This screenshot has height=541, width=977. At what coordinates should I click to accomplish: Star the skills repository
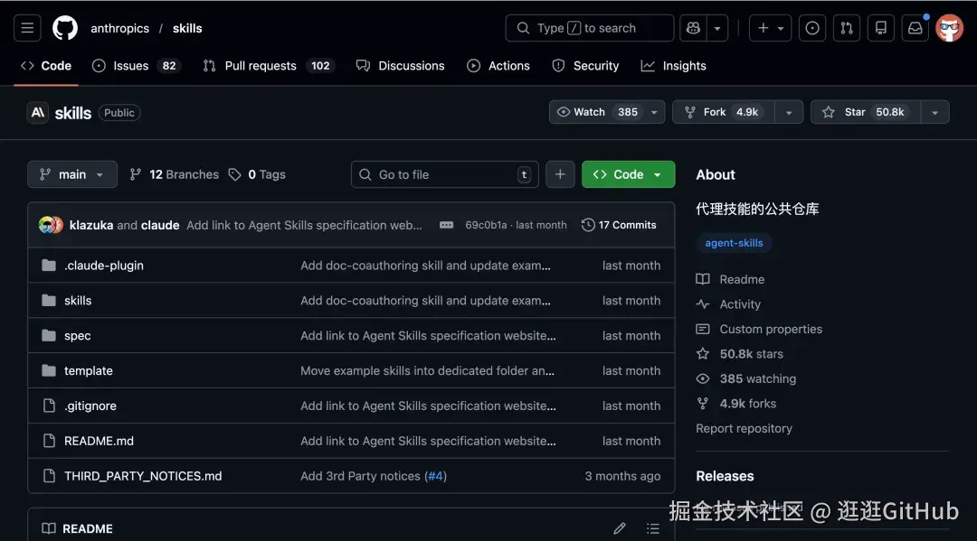(866, 112)
